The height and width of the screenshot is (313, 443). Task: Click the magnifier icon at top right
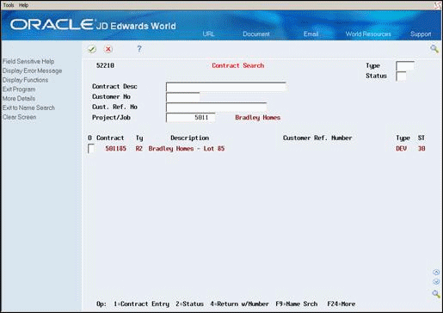(434, 49)
